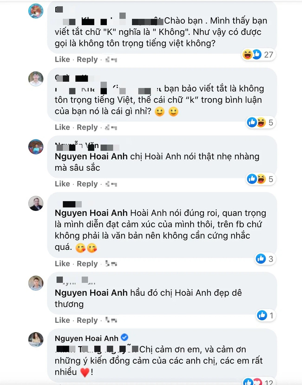Reply to the first comment about chữ 'K'
Screen dimensions: 302x385
click(87, 59)
